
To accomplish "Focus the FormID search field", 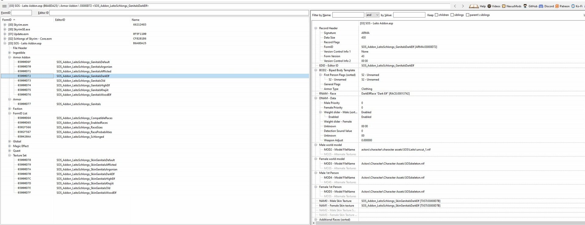I will (21, 13).
